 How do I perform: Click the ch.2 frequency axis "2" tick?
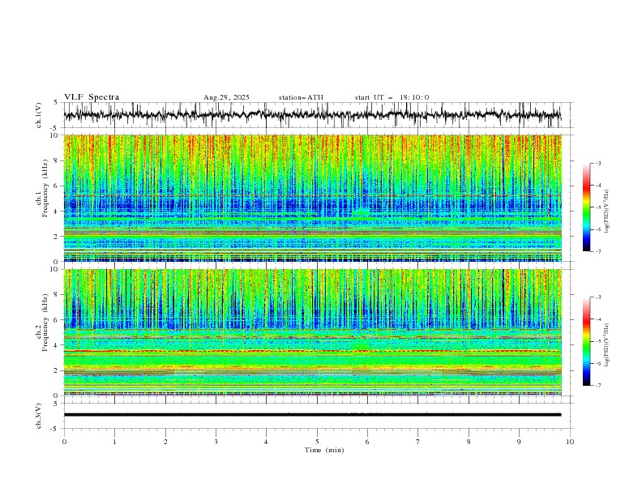56,370
